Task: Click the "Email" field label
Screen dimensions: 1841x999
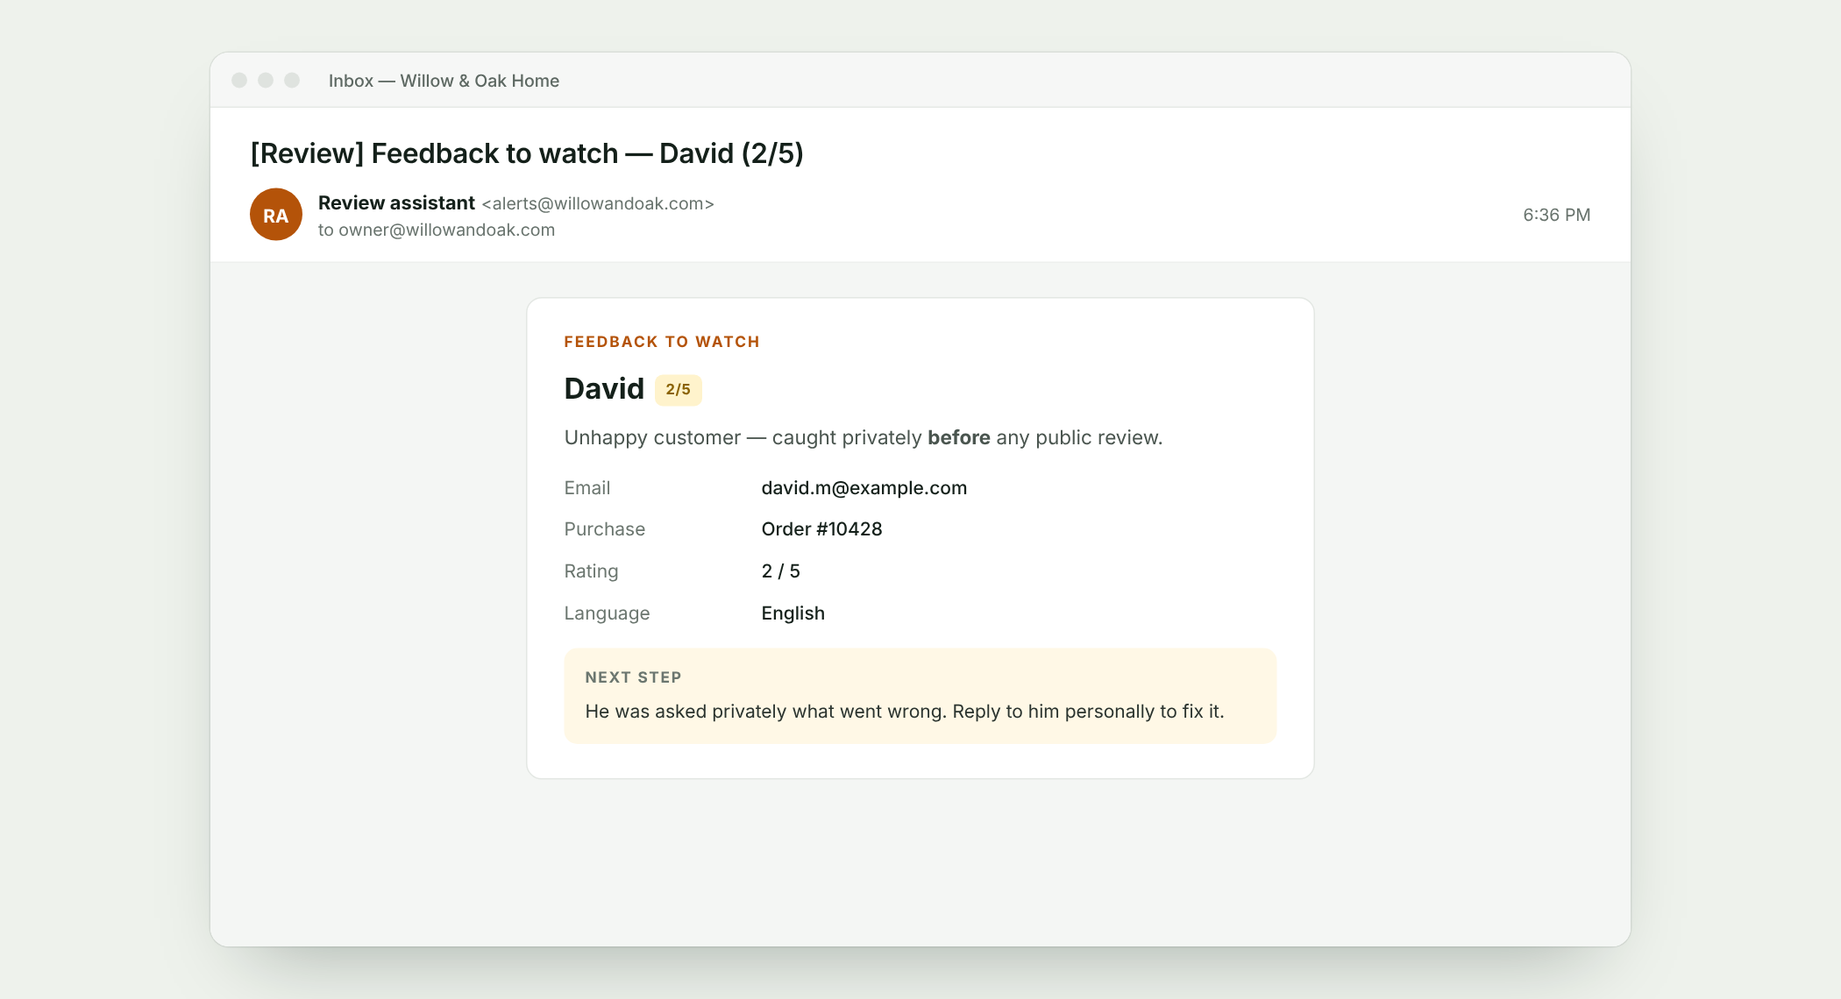Action: (x=587, y=488)
